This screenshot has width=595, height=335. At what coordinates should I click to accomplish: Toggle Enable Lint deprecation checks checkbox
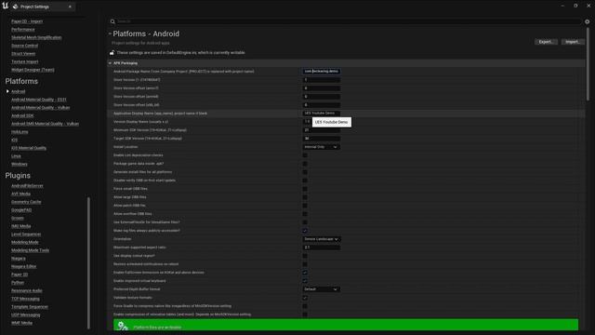(x=305, y=155)
